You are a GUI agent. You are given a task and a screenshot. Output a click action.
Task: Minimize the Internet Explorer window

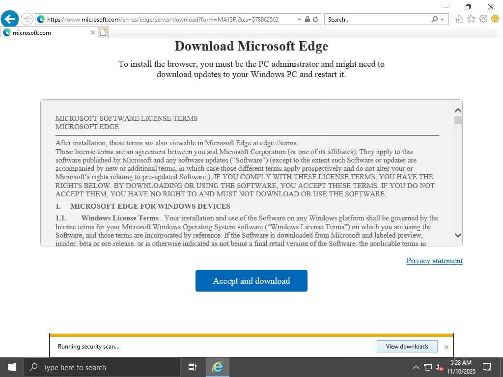(x=446, y=7)
